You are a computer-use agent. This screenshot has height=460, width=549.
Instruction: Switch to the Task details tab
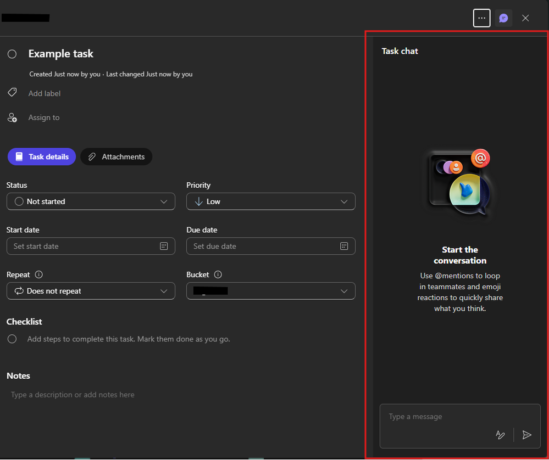(42, 156)
